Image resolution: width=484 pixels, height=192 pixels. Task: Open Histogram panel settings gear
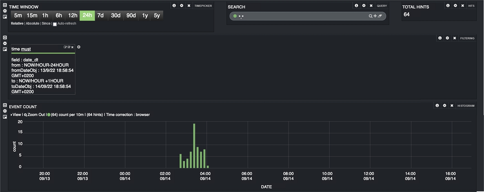point(445,106)
